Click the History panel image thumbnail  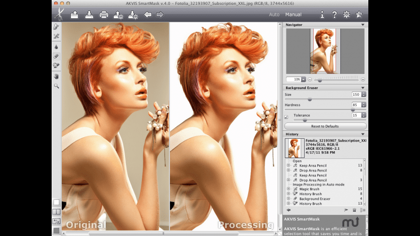(294, 148)
